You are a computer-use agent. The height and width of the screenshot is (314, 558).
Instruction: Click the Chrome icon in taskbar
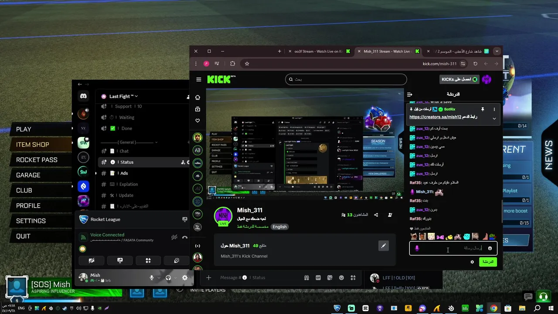493,308
